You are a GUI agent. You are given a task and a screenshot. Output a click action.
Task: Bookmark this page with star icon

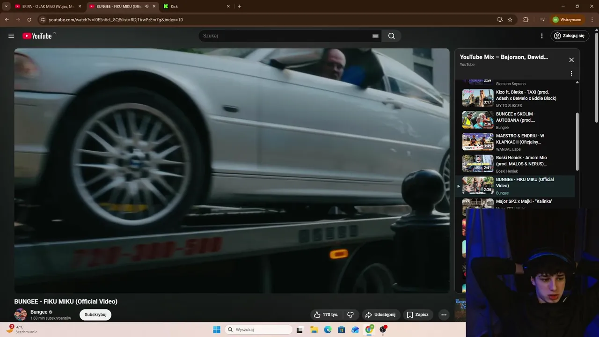point(510,20)
